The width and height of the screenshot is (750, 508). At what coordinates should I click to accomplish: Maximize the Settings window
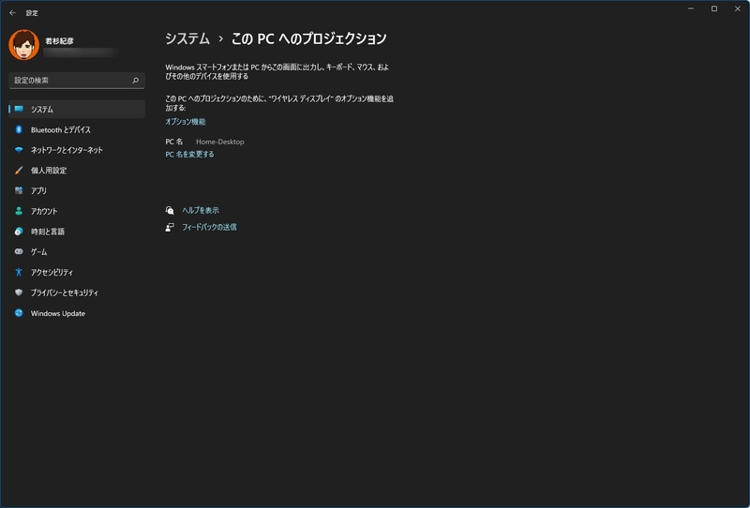pos(714,8)
